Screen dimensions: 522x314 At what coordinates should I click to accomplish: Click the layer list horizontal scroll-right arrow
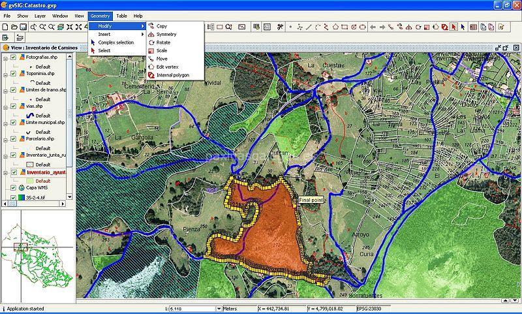tap(63, 204)
